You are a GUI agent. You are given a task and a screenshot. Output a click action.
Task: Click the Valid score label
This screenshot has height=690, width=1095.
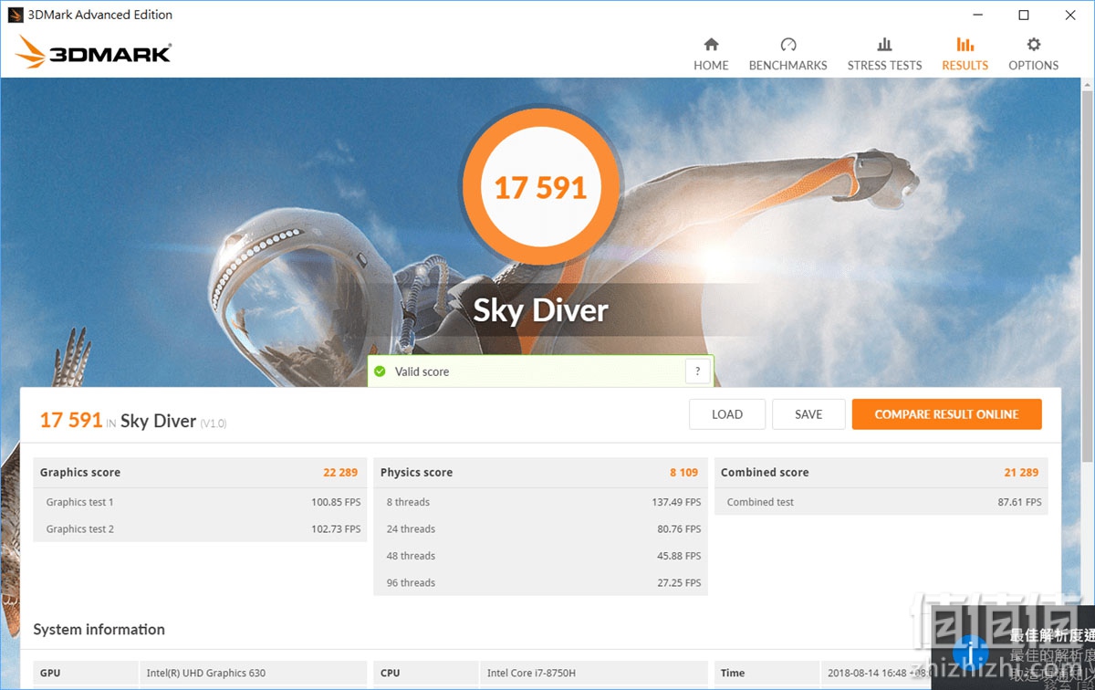coord(422,371)
